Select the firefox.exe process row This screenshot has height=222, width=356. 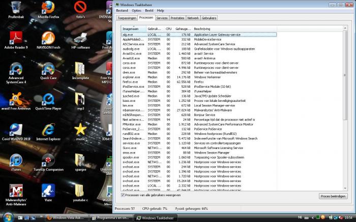pyautogui.click(x=199, y=82)
